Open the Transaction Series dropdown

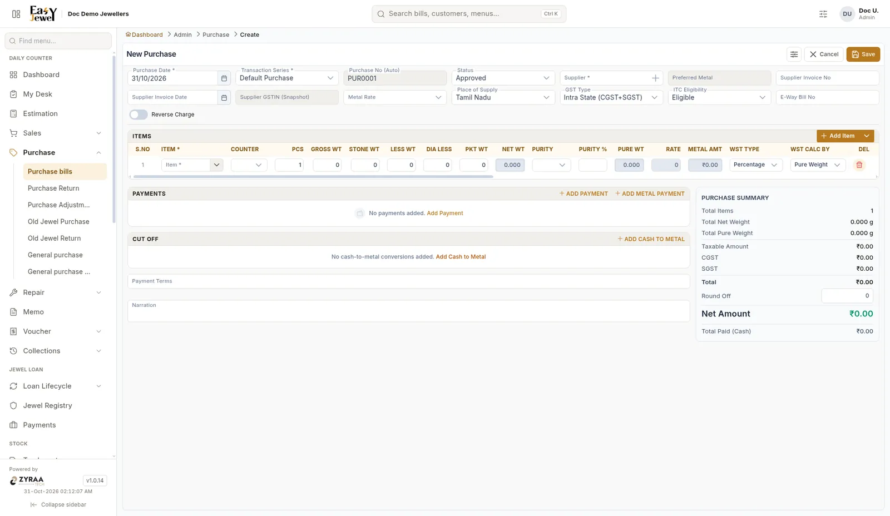tap(286, 78)
